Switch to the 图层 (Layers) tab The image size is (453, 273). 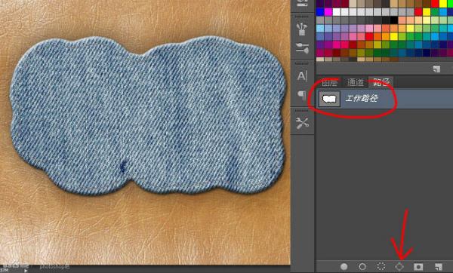coord(330,82)
